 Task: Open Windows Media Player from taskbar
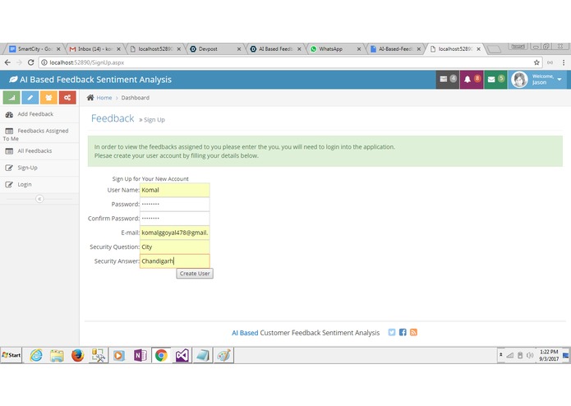tap(119, 355)
